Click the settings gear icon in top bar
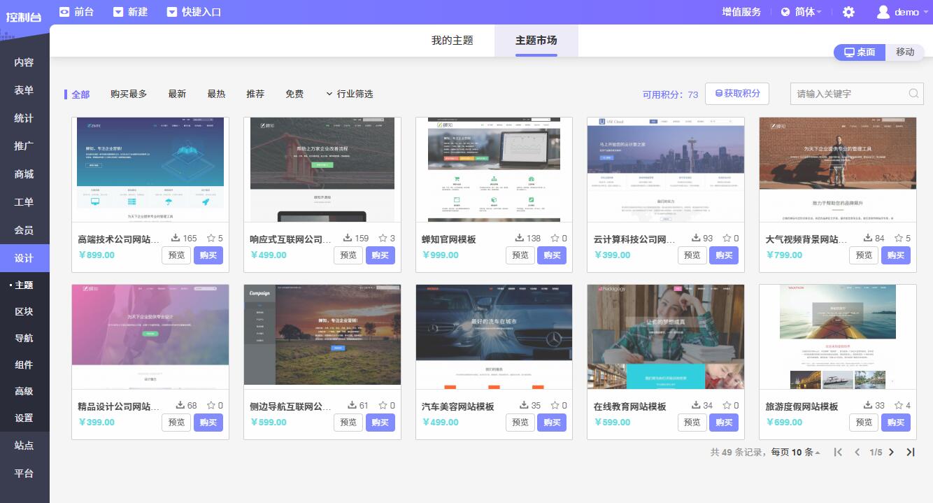Viewport: 933px width, 503px height. coord(848,12)
